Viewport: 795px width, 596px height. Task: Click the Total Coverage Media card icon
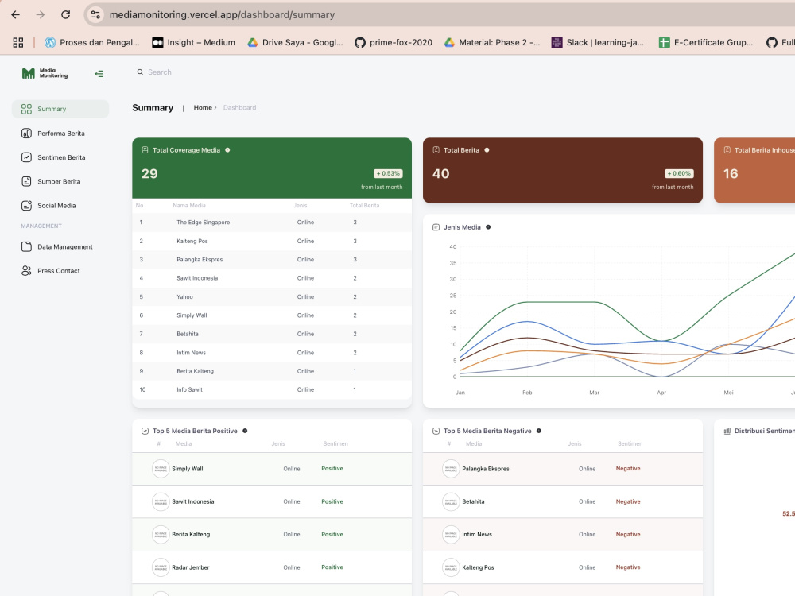pyautogui.click(x=145, y=150)
